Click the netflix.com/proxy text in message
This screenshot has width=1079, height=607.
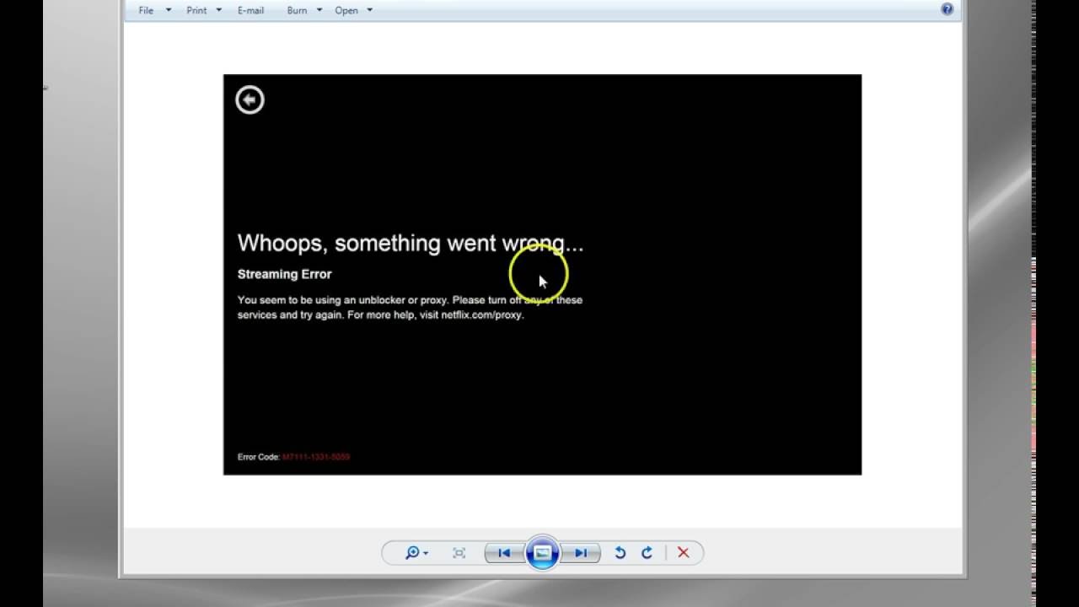[481, 315]
